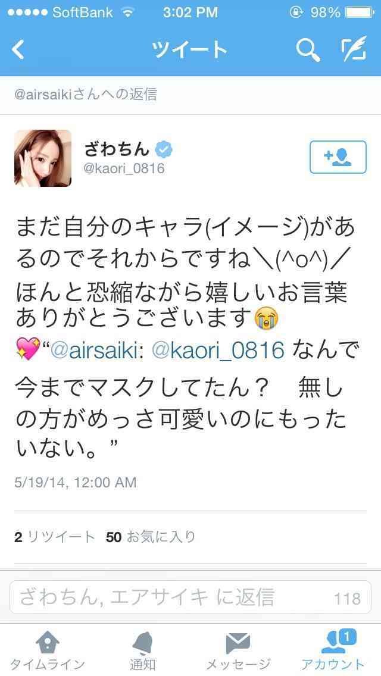Tap the back arrow in header
The width and height of the screenshot is (381, 676).
click(18, 50)
